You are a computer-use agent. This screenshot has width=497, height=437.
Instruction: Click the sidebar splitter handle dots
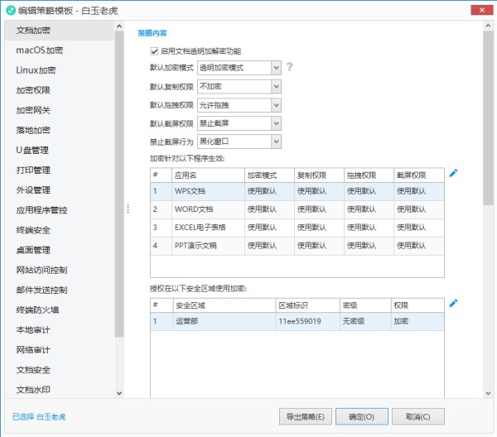(x=128, y=209)
